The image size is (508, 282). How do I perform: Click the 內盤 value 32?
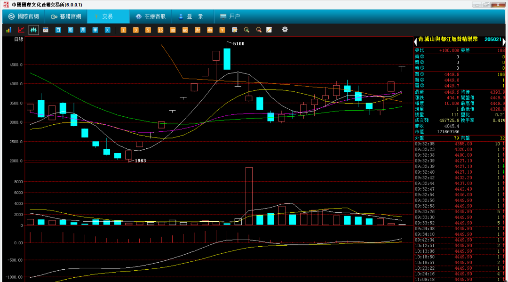point(502,138)
